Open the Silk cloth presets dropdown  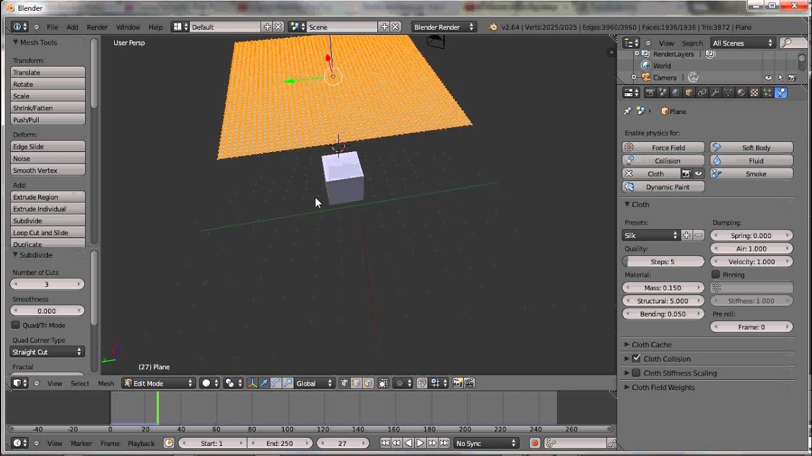click(651, 236)
